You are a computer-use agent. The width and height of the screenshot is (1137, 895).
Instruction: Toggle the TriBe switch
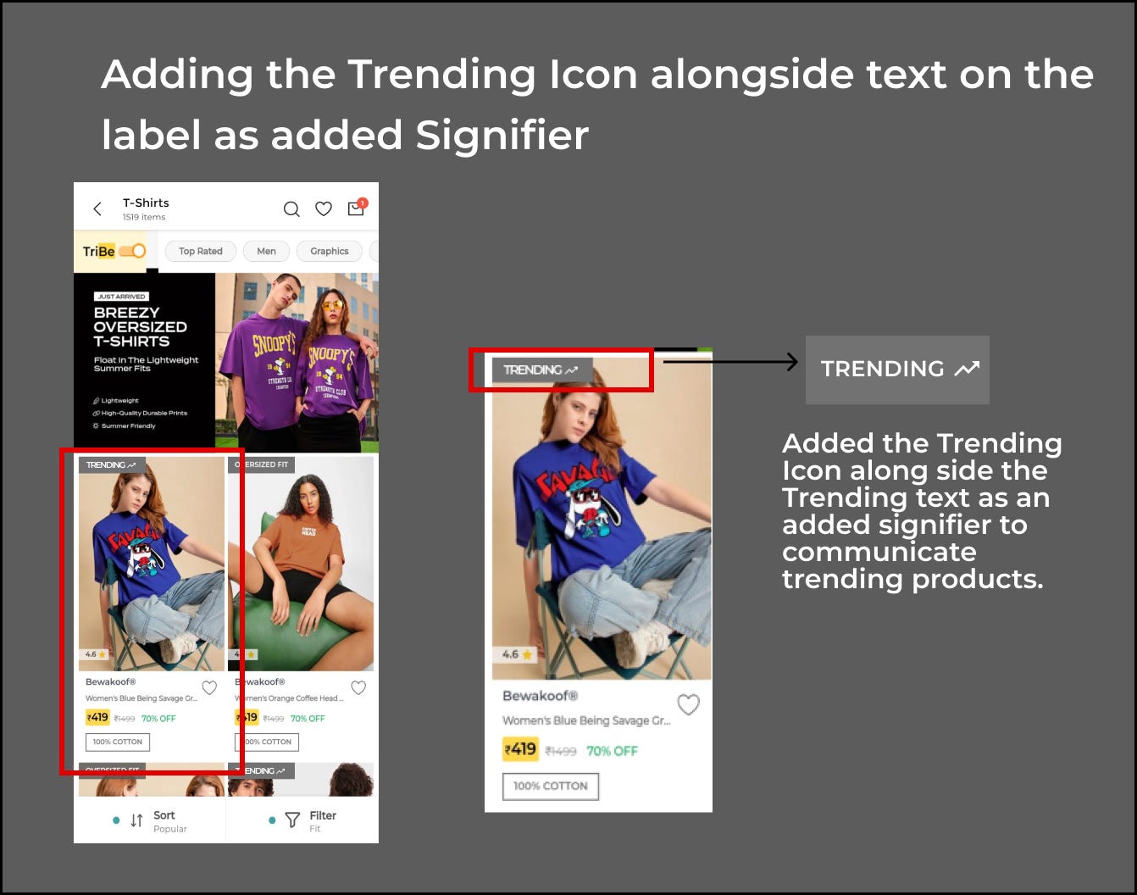pos(133,251)
